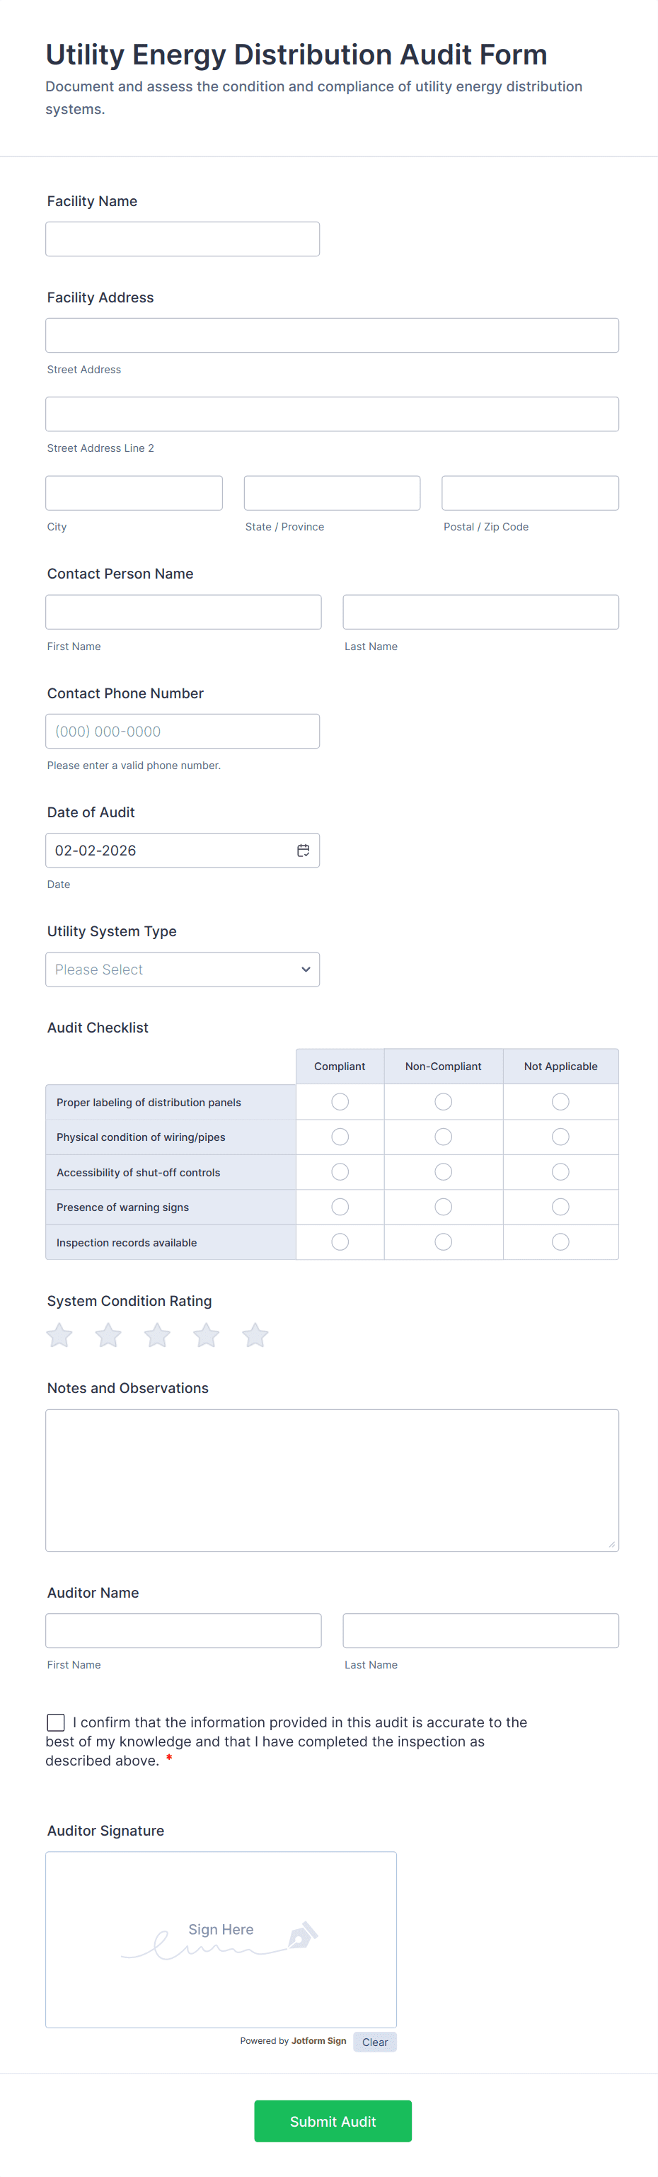Mark inspection records available as Compliant

[x=340, y=1241]
